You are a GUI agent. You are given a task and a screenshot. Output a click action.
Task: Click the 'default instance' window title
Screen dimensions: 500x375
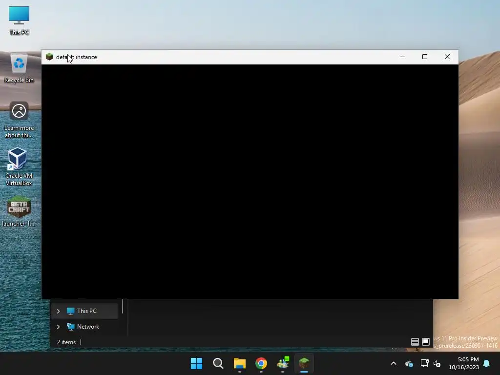77,57
